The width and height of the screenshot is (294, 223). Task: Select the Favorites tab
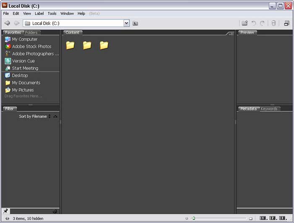coord(13,32)
